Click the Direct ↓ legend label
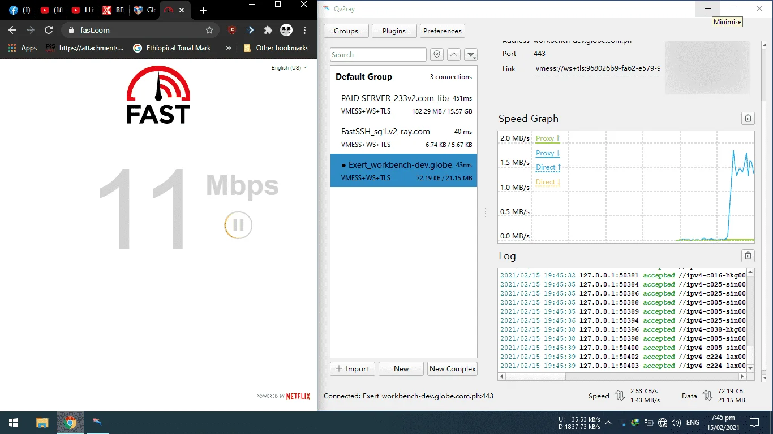The width and height of the screenshot is (773, 434). tap(548, 182)
